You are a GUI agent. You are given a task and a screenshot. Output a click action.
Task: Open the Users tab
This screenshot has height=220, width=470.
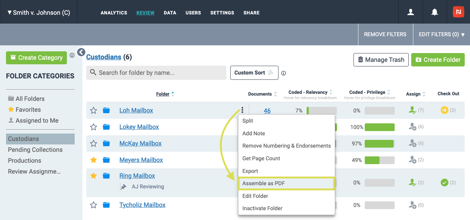point(193,13)
